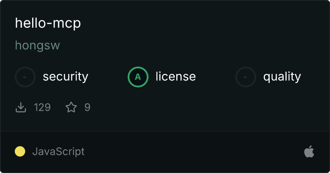The height and width of the screenshot is (173, 330).
Task: Click the quality label text
Action: click(282, 77)
